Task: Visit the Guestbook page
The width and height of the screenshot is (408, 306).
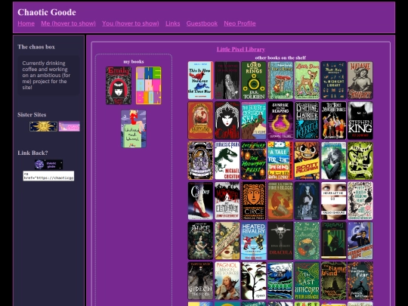Action: pos(202,23)
